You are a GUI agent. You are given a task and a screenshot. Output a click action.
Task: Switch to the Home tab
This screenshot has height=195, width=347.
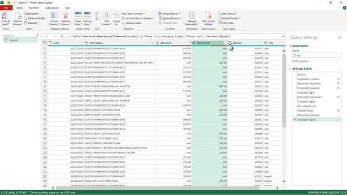coord(19,8)
